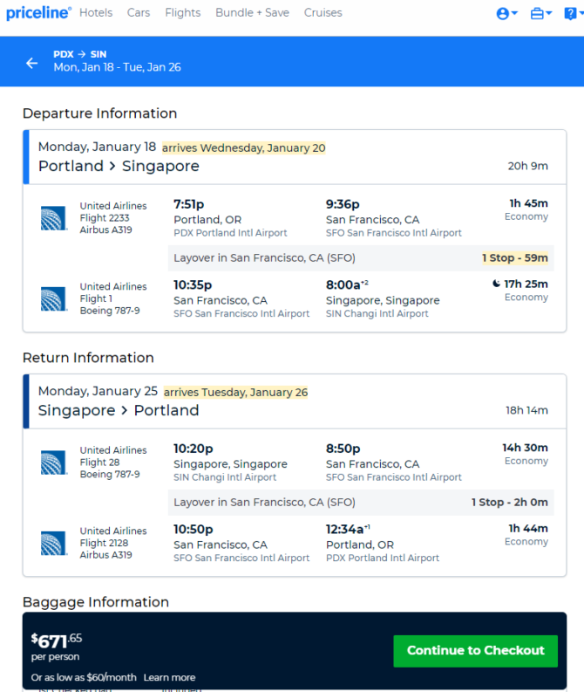Viewport: 584px width, 692px height.
Task: Open the help question mark icon
Action: point(570,14)
